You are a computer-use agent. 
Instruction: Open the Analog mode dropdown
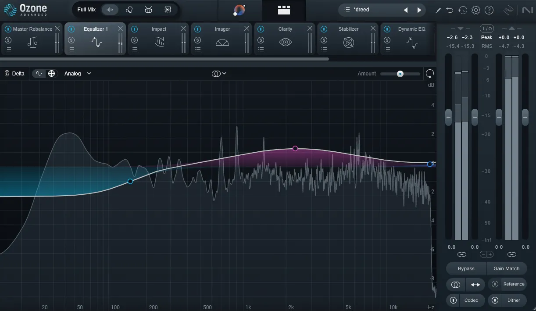click(x=78, y=73)
